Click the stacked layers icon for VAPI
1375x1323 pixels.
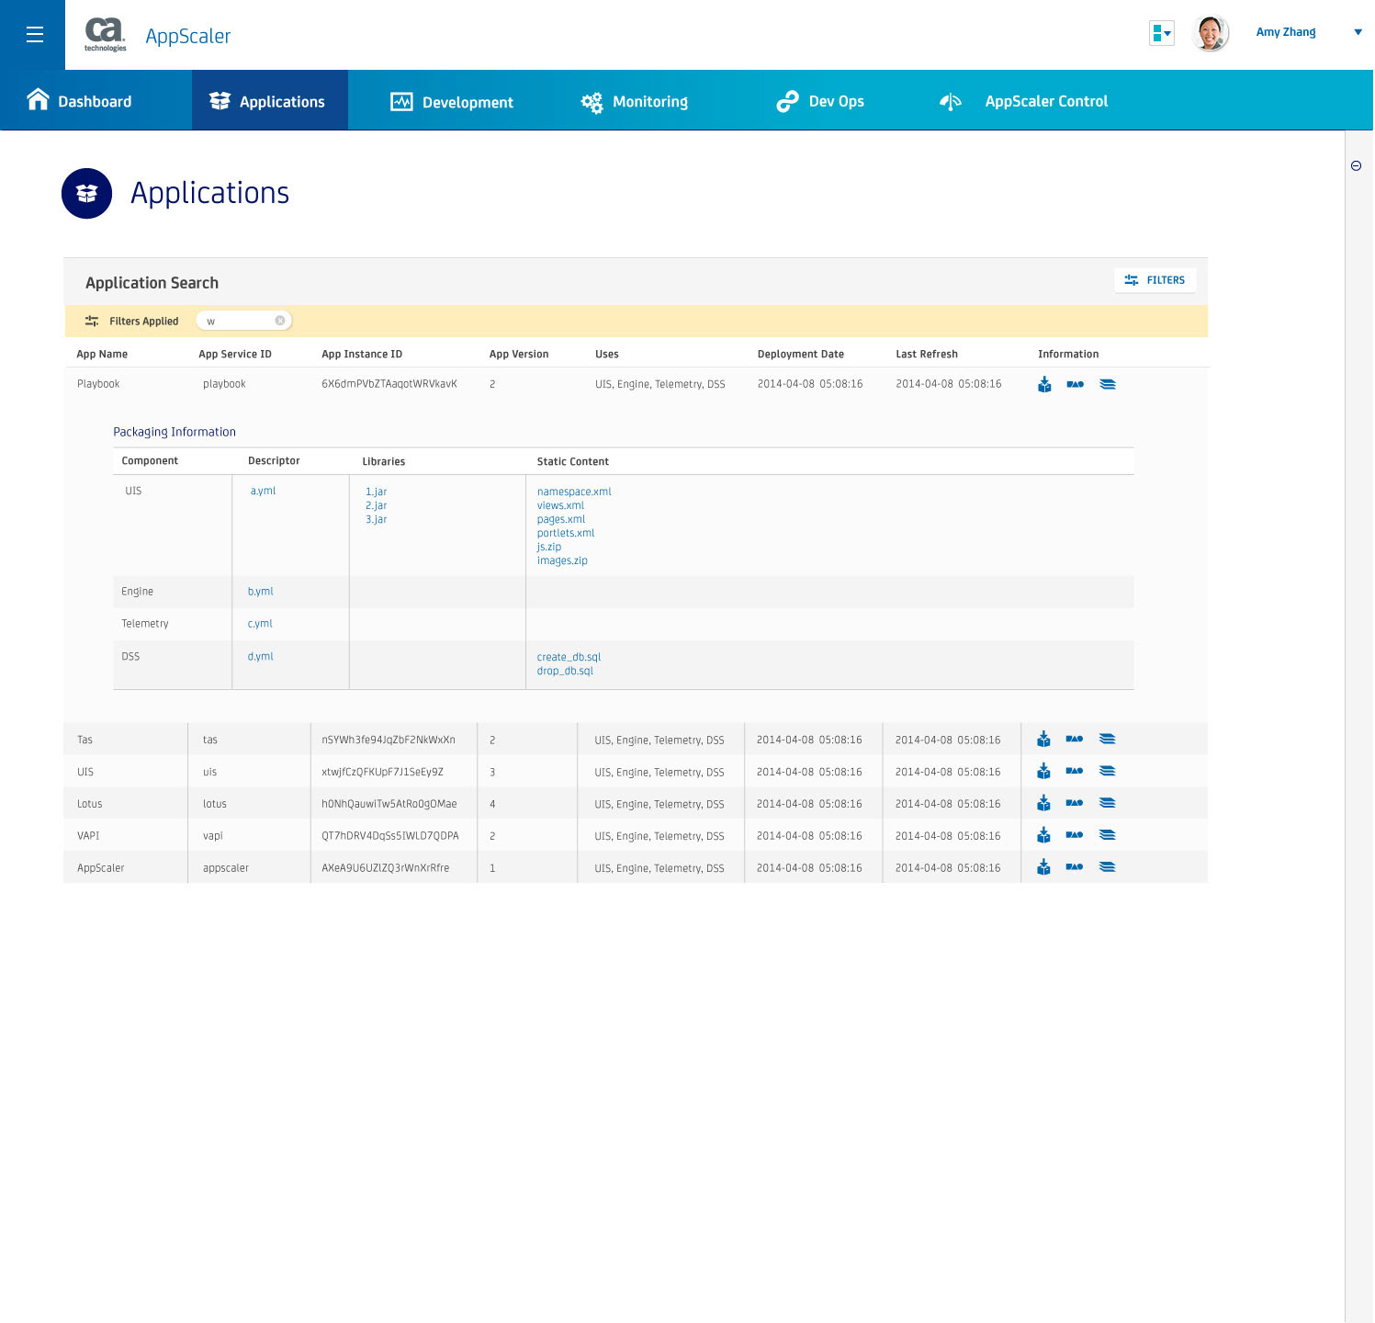tap(1107, 835)
